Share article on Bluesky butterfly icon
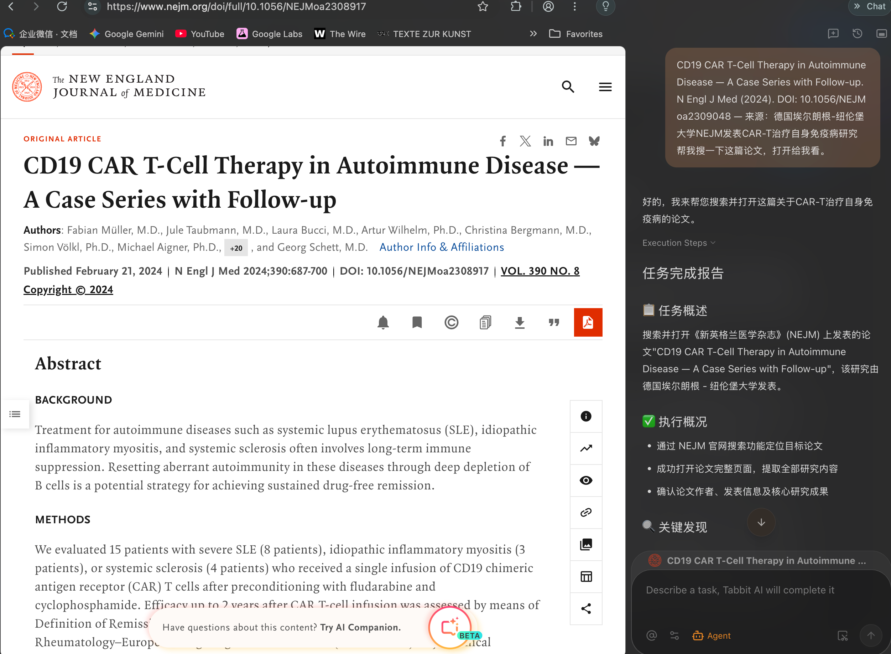 594,141
